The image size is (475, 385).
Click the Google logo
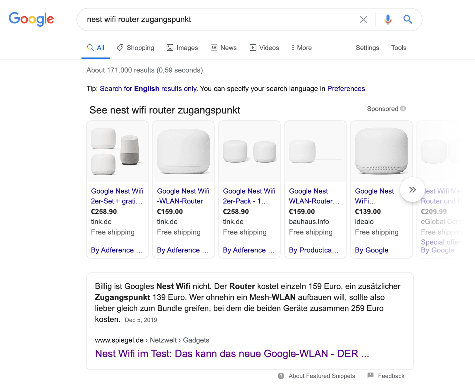(31, 19)
